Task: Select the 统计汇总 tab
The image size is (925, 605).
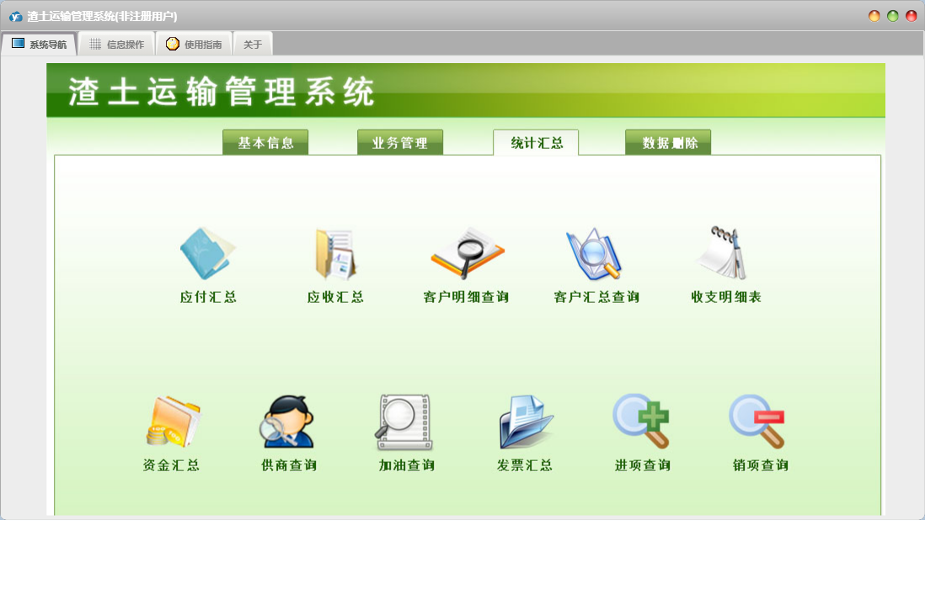Action: click(x=536, y=142)
